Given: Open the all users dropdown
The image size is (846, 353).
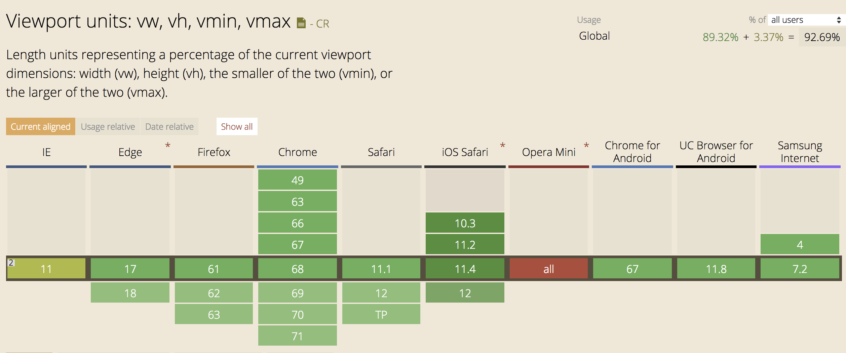Looking at the screenshot, I should click(x=806, y=20).
